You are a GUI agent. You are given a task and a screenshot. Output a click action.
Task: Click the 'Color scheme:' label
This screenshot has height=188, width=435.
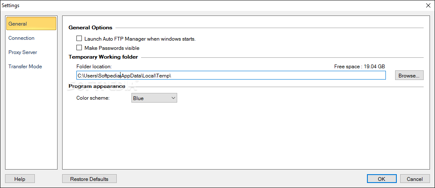(x=93, y=98)
